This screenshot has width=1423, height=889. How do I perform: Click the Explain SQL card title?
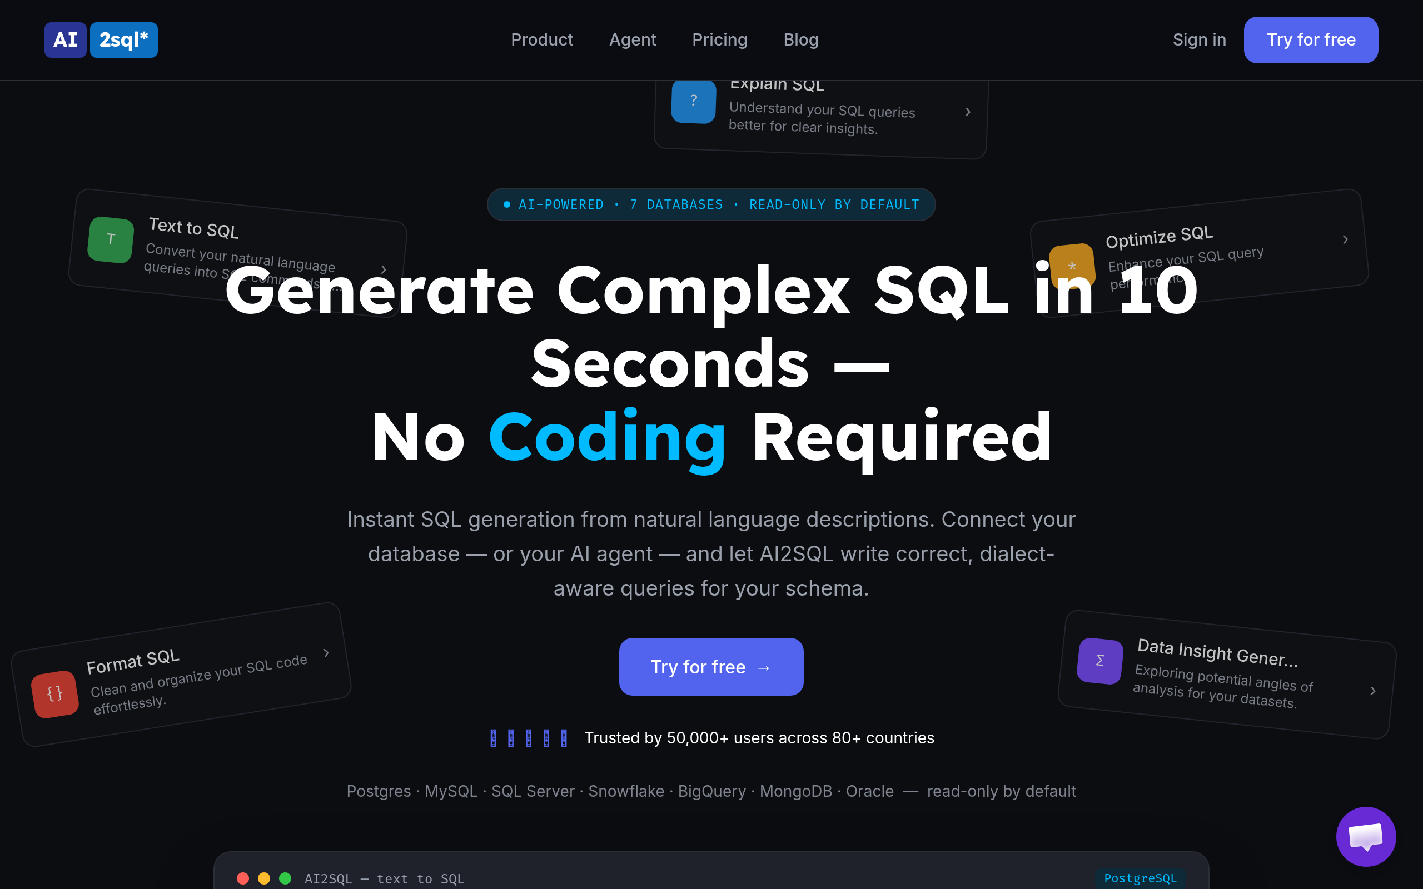777,85
